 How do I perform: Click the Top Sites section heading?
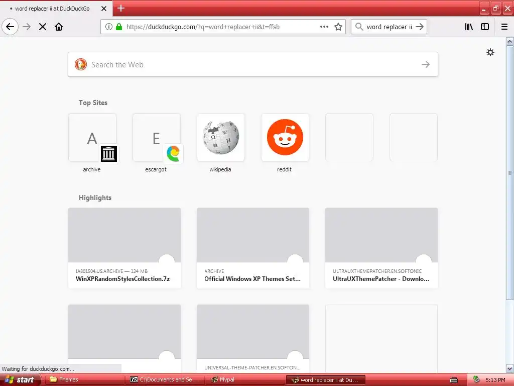tap(93, 103)
